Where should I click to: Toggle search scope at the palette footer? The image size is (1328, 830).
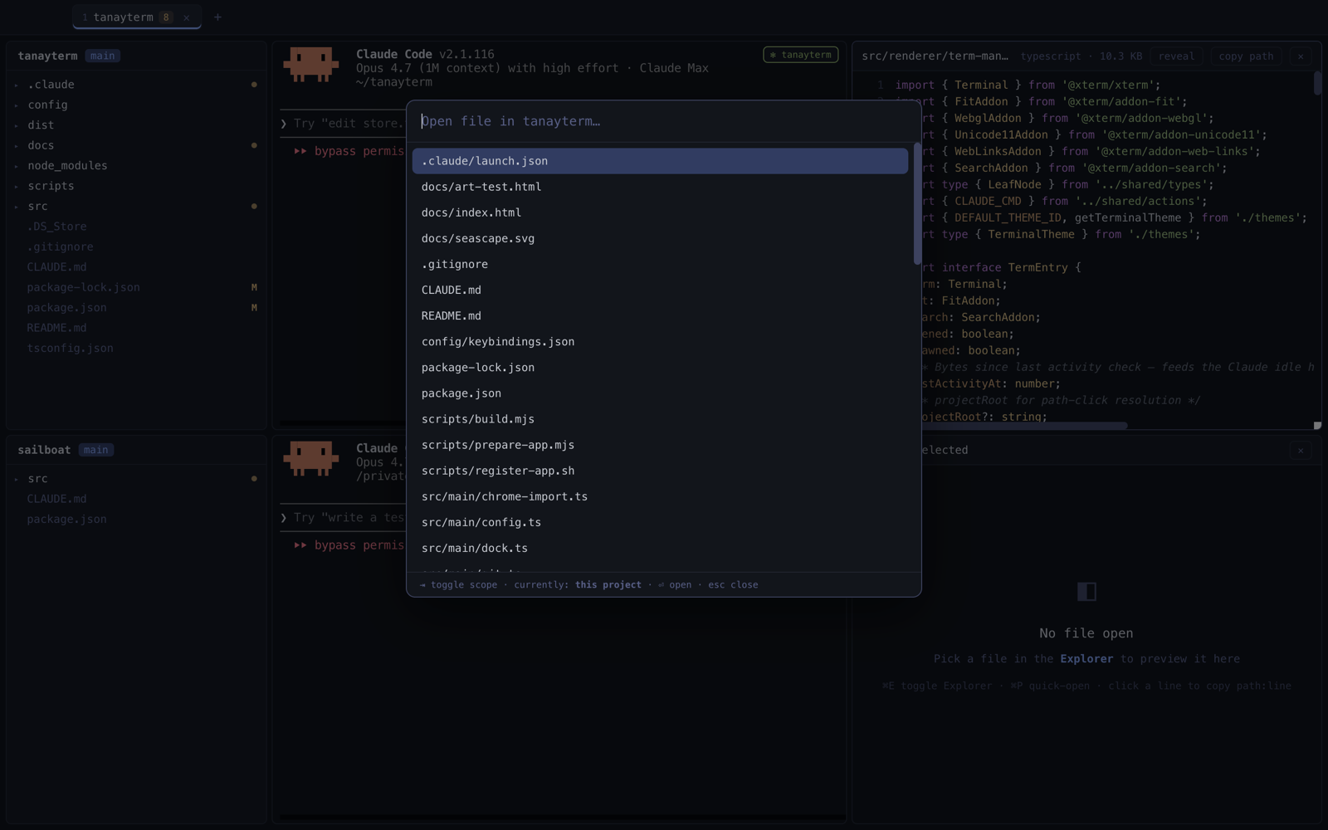tap(459, 585)
